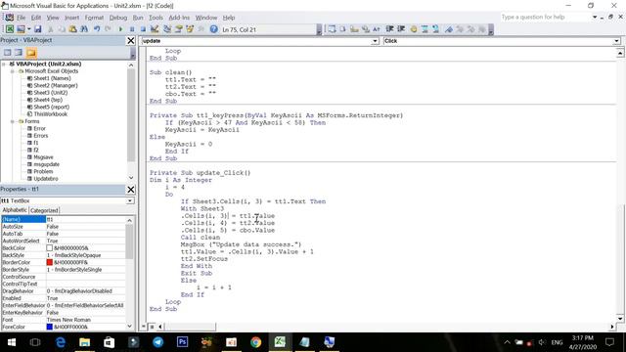Open the Insert menu
This screenshot has height=352, width=626.
(71, 18)
